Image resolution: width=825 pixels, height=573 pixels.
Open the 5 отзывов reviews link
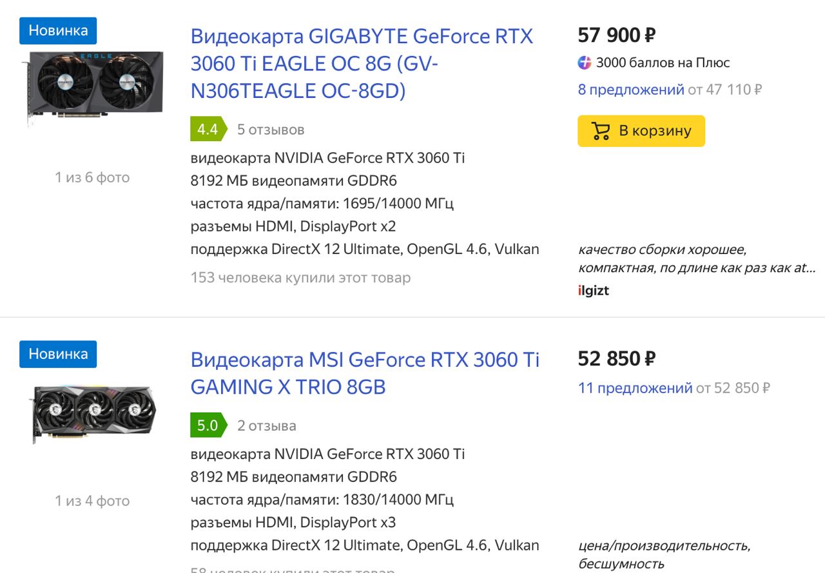271,130
